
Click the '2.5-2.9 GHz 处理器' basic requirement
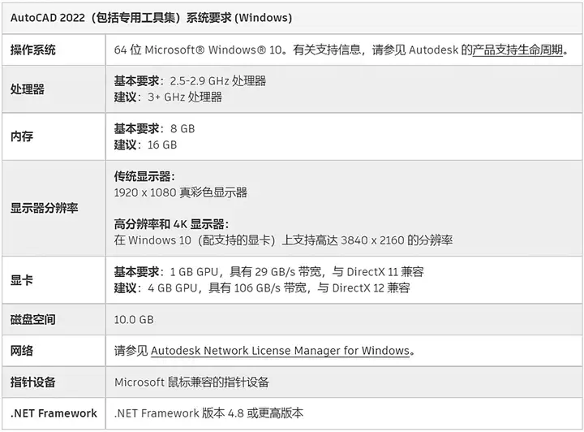(218, 81)
